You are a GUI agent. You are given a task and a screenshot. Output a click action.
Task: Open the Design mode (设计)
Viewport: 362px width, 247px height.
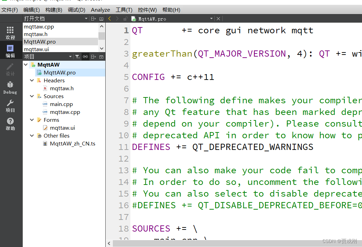(10, 69)
